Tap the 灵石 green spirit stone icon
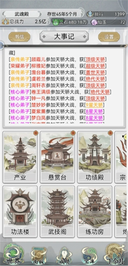The width and height of the screenshot is (128, 266). point(56,22)
